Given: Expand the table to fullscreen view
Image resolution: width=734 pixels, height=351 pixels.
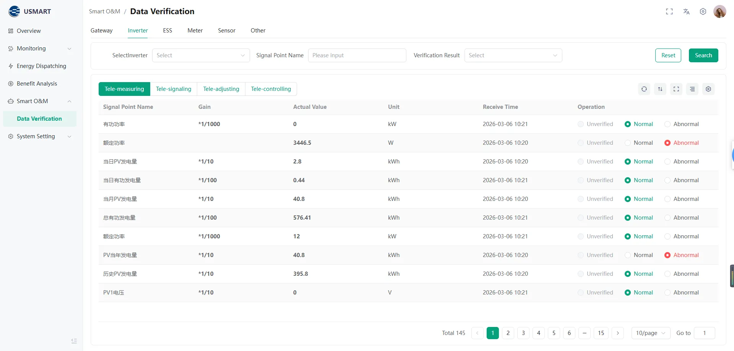Looking at the screenshot, I should pyautogui.click(x=676, y=89).
